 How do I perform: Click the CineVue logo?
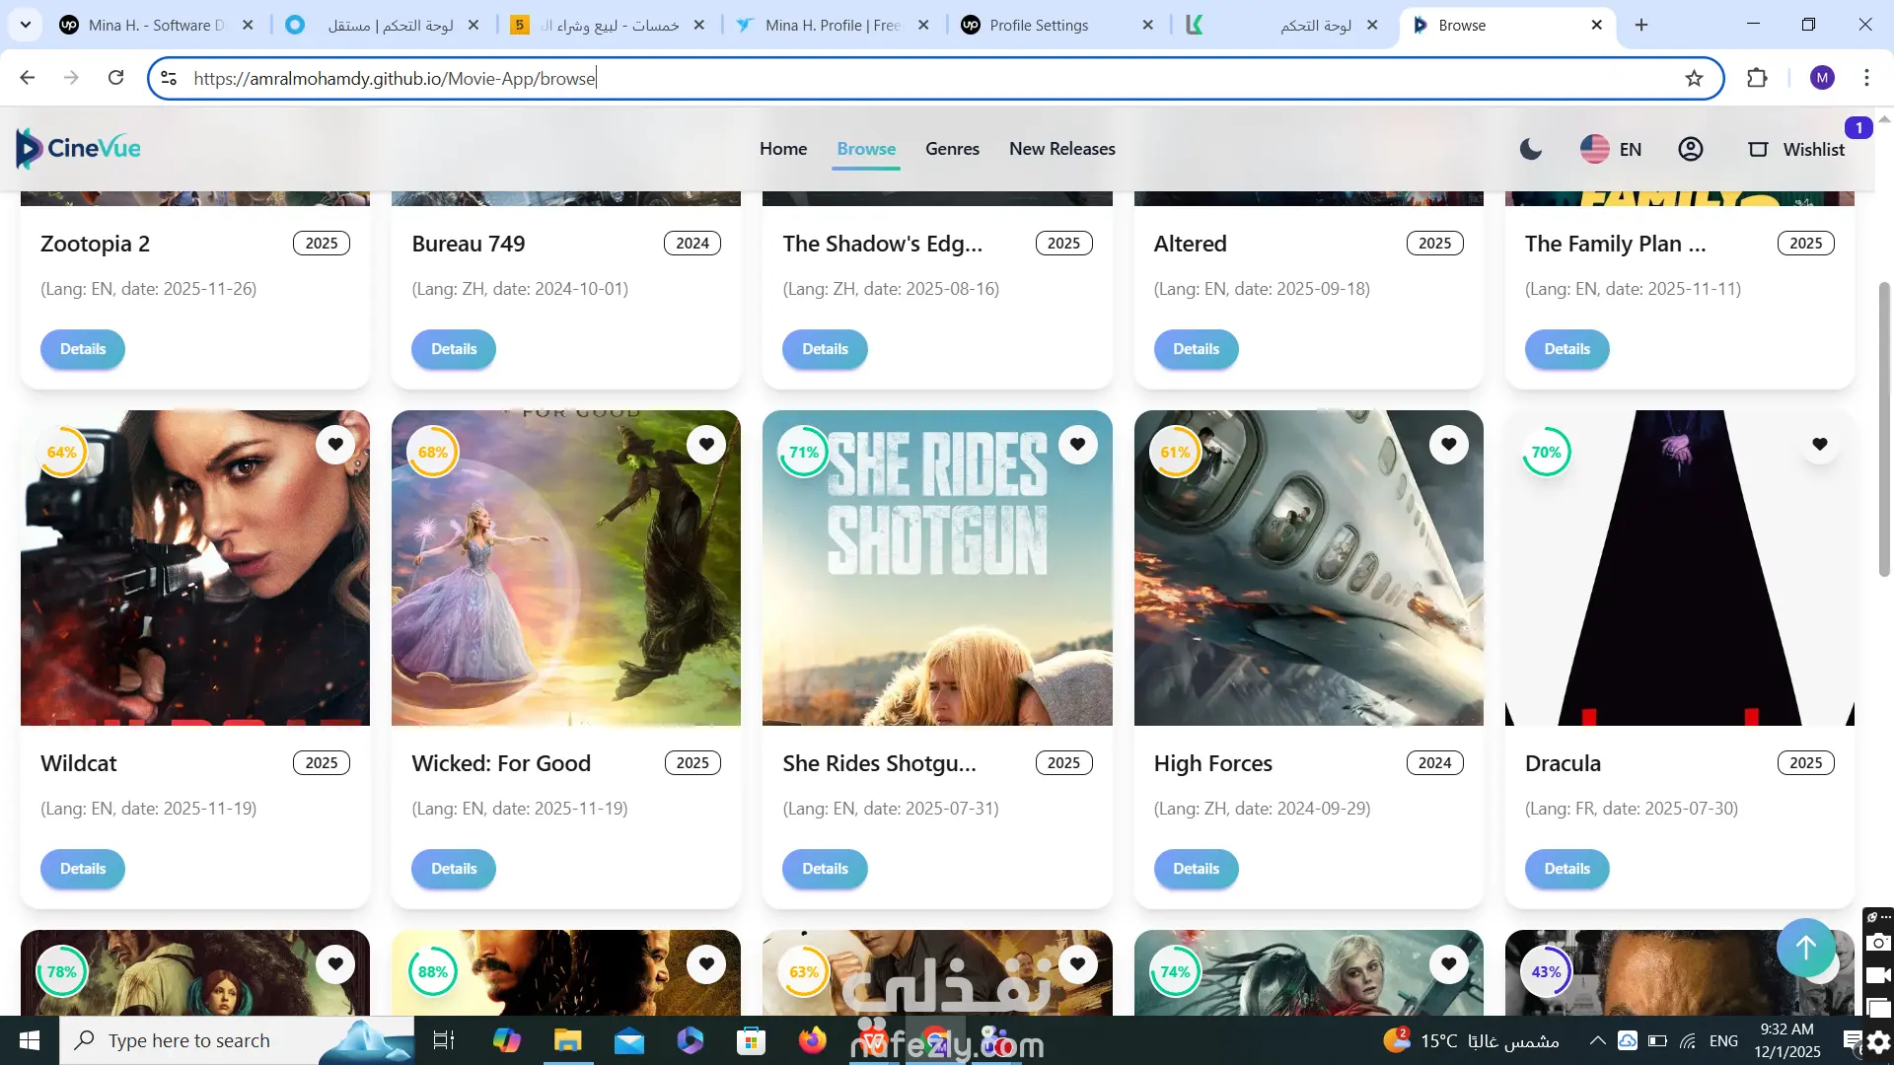(79, 149)
